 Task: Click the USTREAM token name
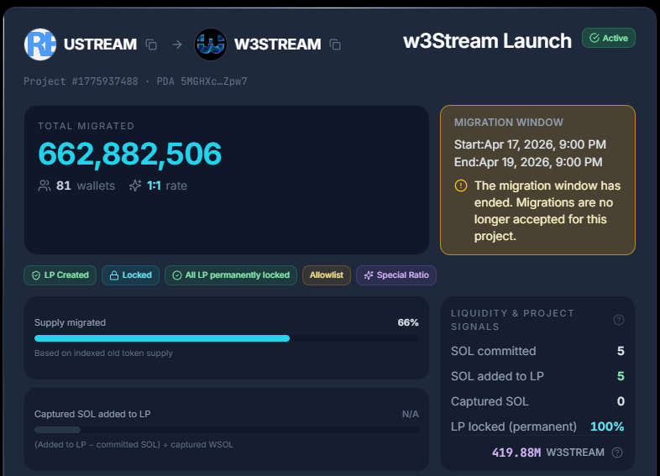[100, 44]
